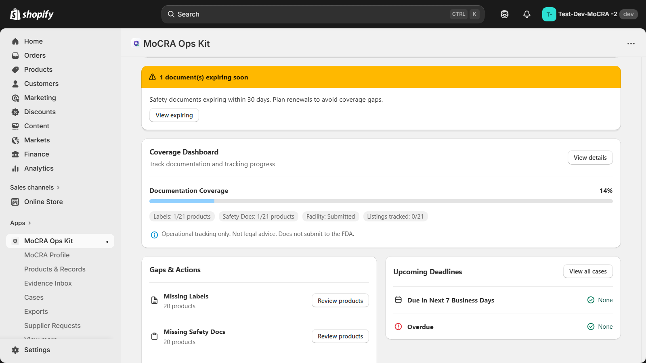The height and width of the screenshot is (363, 646).
Task: Click the Gaps & Actions heading
Action: tap(175, 270)
